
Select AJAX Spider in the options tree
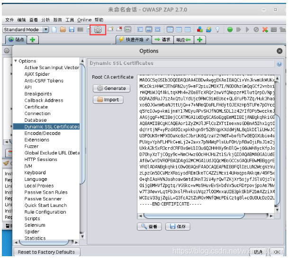coord(37,74)
